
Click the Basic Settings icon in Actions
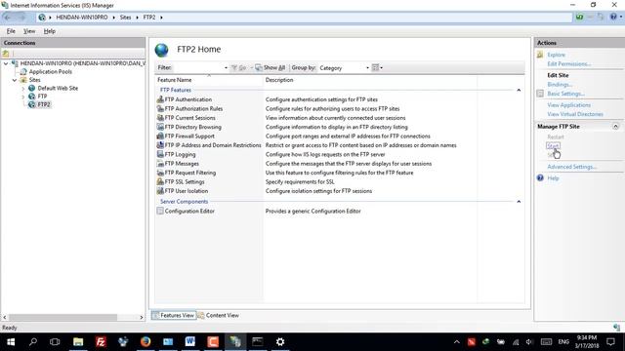(540, 94)
